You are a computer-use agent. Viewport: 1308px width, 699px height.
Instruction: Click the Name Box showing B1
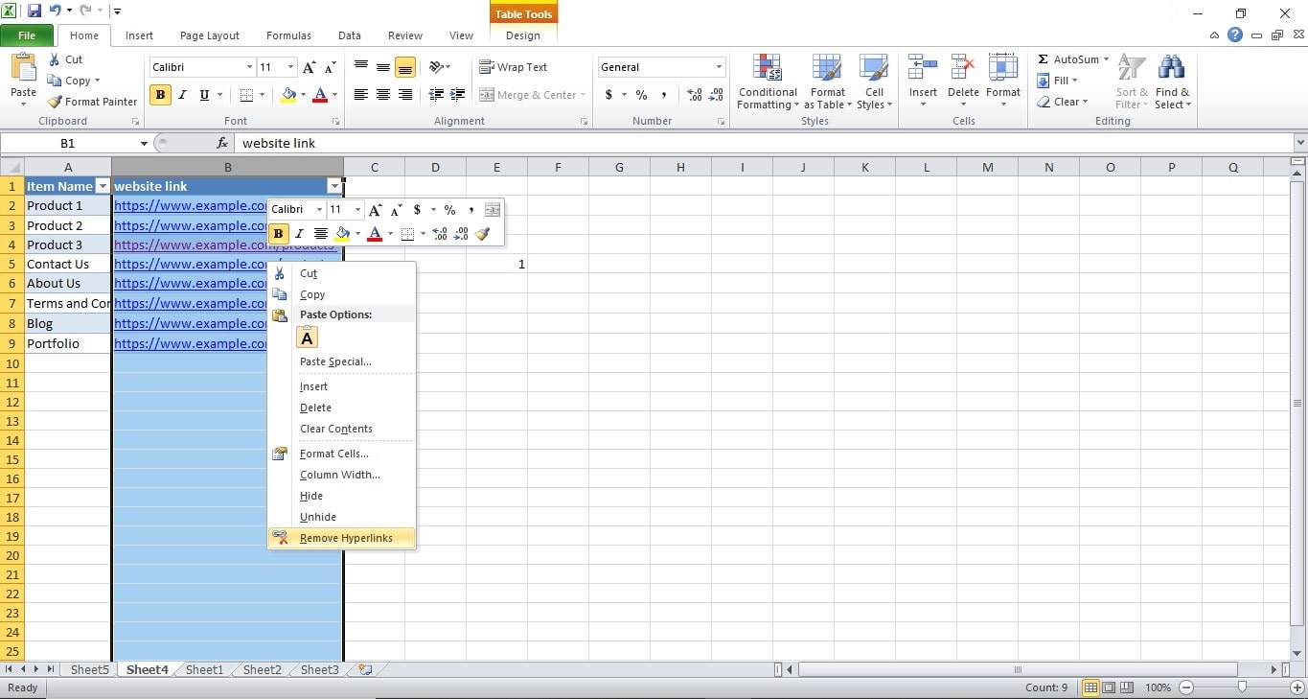(67, 142)
